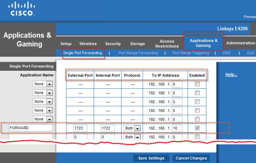The height and width of the screenshot is (163, 256).
Task: Click the Single Port Forwarding sidebar heading
Action: point(31,66)
